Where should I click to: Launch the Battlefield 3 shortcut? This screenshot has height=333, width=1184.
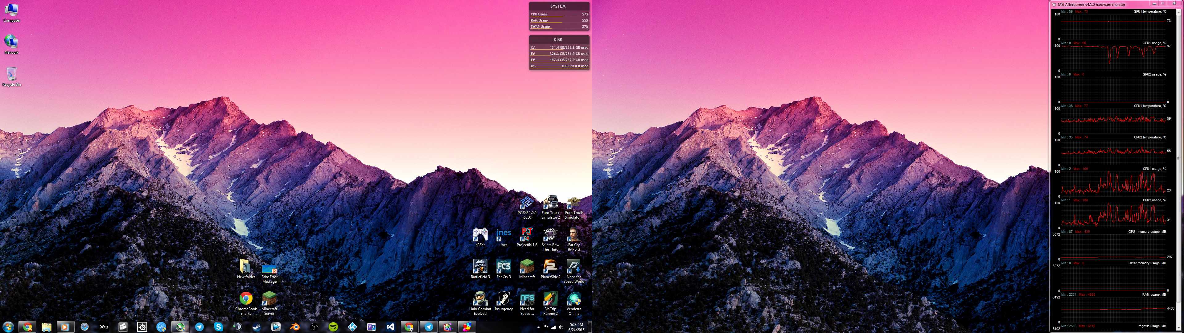[x=480, y=269]
